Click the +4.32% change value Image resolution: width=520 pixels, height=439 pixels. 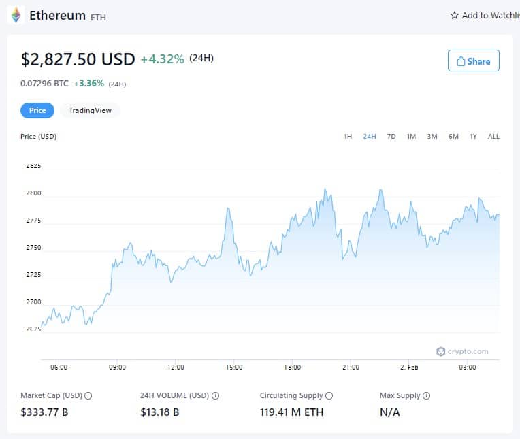pos(163,59)
